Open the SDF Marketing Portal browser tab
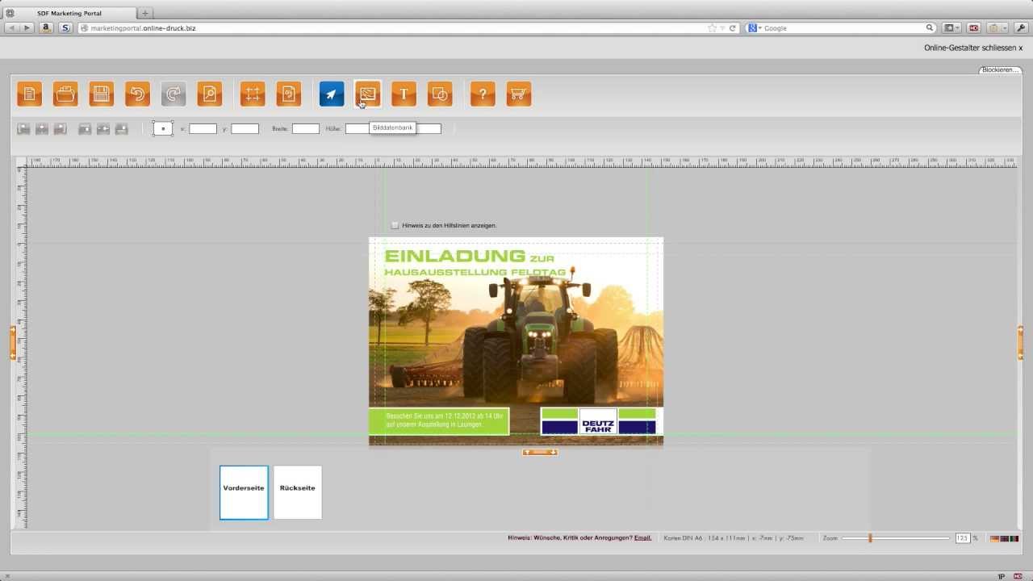Screen dimensions: 1033x581 (x=69, y=13)
